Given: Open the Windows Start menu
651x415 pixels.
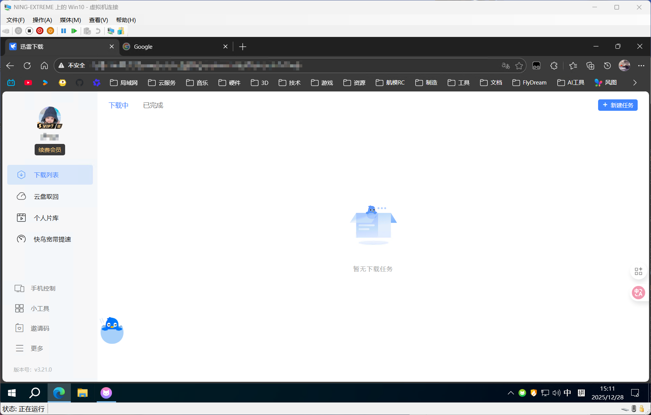Looking at the screenshot, I should coord(12,393).
